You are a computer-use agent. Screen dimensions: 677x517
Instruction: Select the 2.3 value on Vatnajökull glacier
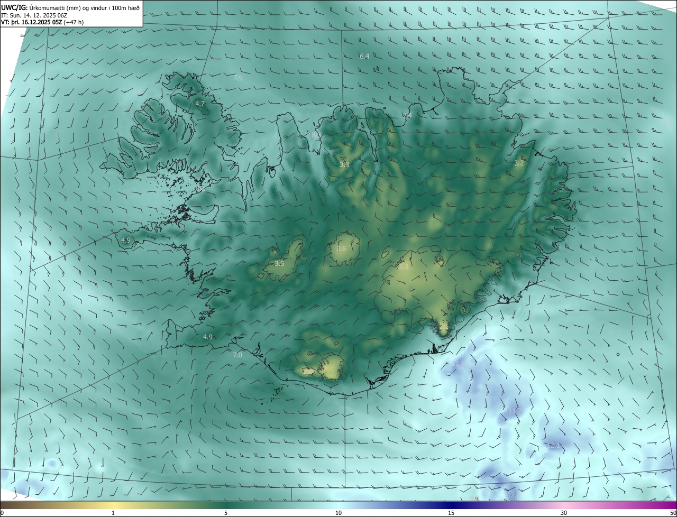pos(404,267)
